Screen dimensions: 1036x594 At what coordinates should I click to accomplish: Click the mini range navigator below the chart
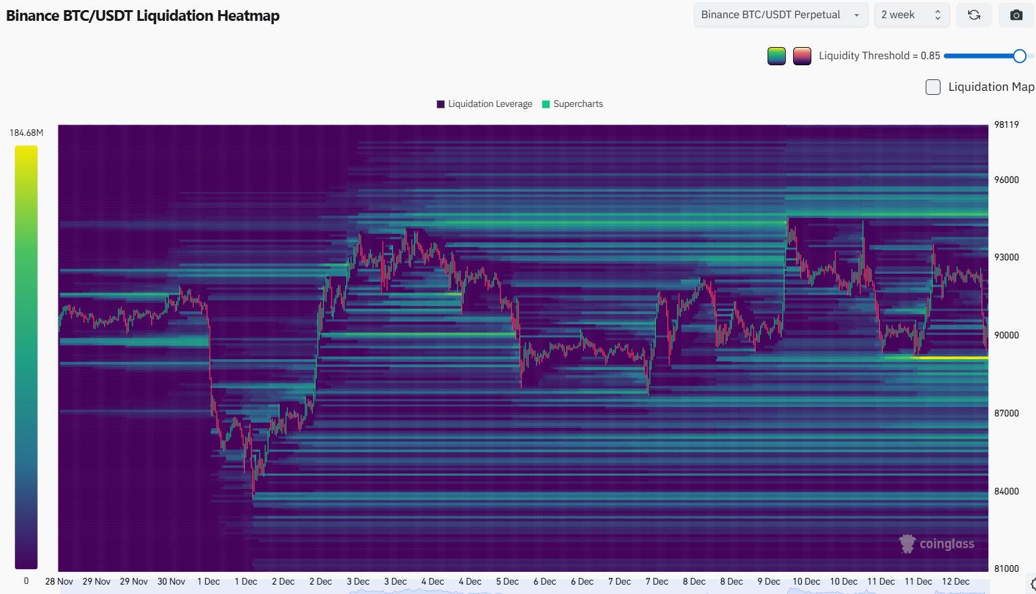coord(525,591)
